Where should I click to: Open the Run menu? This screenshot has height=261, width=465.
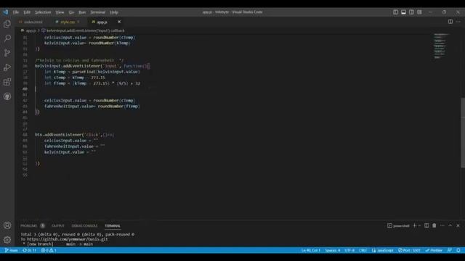(82, 12)
